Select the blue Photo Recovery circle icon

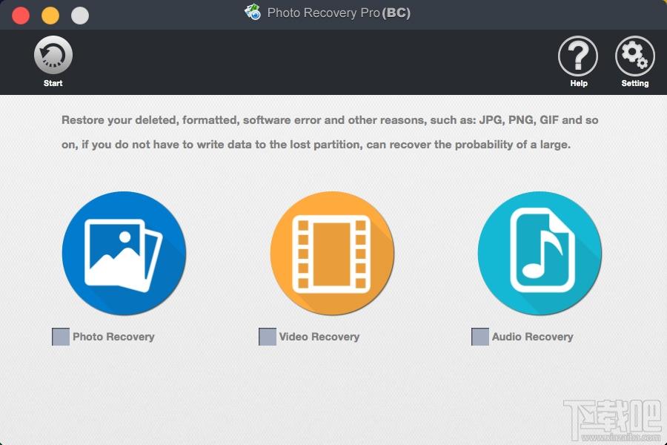point(124,254)
